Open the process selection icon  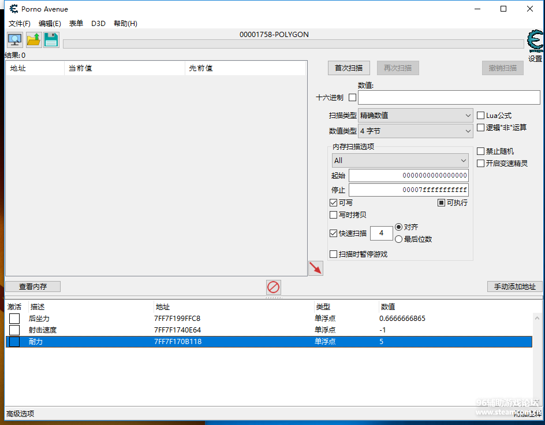(14, 39)
